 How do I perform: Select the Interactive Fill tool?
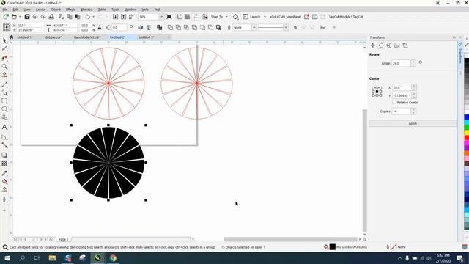(x=4, y=181)
